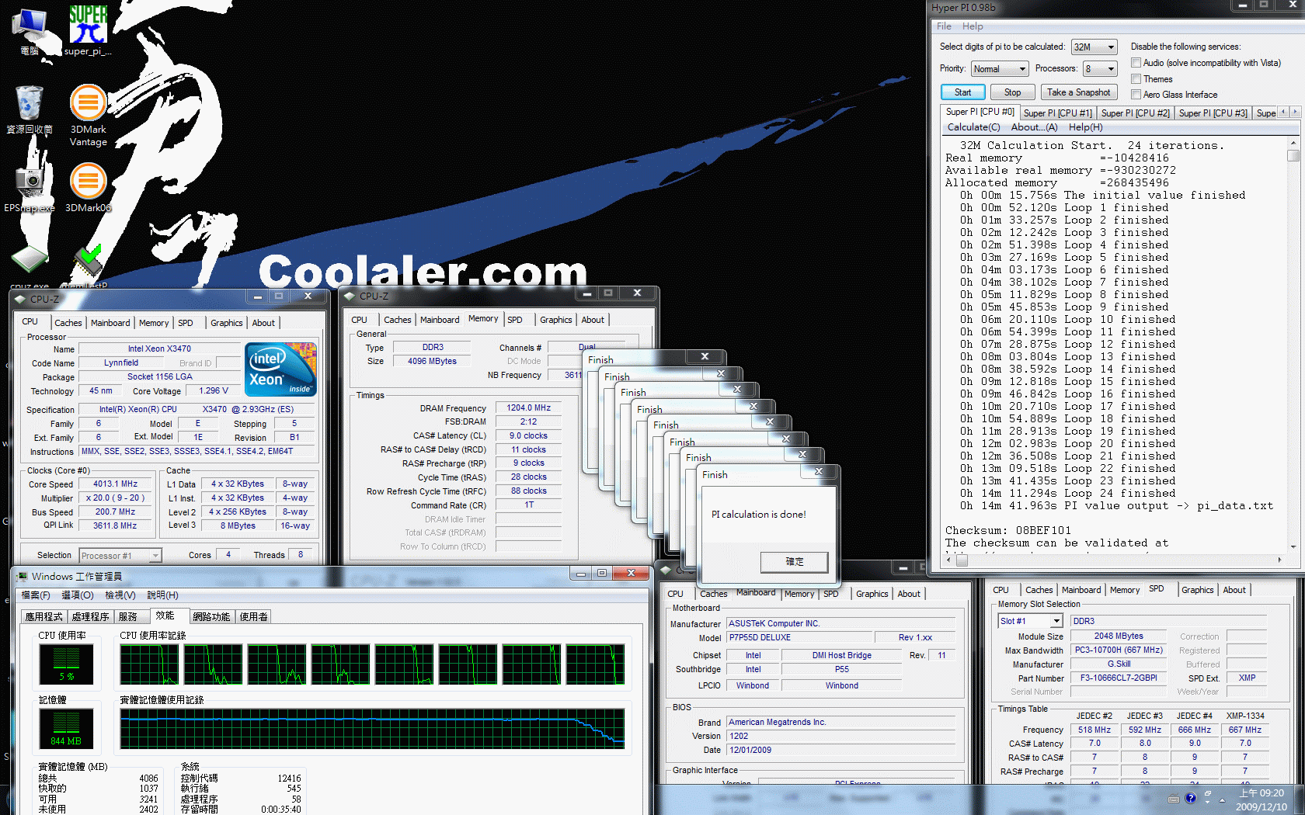The width and height of the screenshot is (1305, 815).
Task: Open the 32M digits of pi dropdown
Action: (1094, 47)
